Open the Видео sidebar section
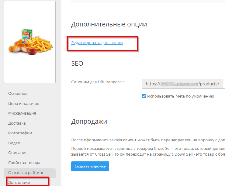The height and width of the screenshot is (186, 225). tap(14, 143)
